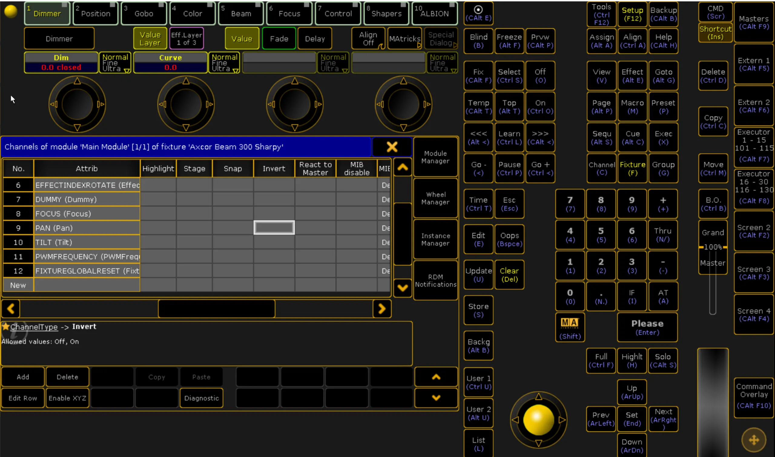Toggle Freeze (Alt F)
Screen dimensions: 775x457
click(x=509, y=41)
